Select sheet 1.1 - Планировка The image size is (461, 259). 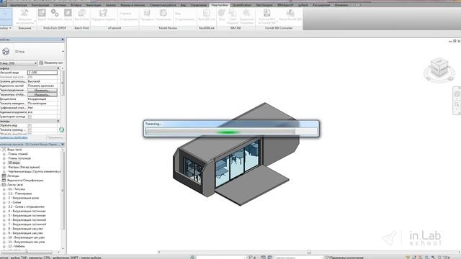coord(19,194)
